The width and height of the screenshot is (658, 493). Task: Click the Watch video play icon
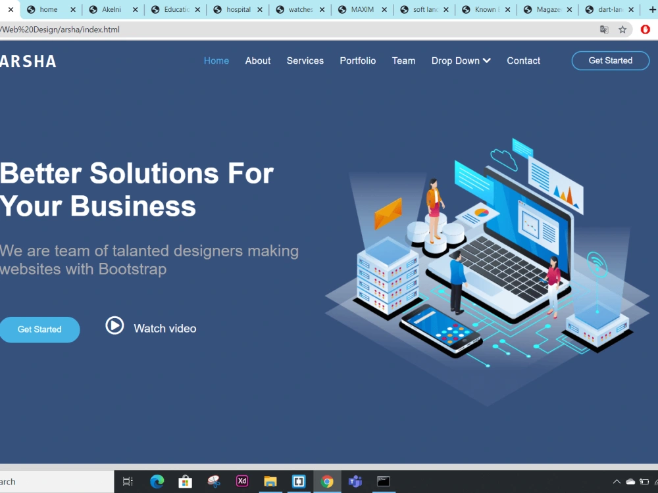pyautogui.click(x=114, y=325)
